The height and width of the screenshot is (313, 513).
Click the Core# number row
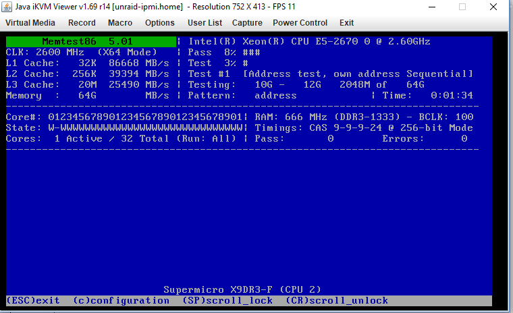[124, 117]
